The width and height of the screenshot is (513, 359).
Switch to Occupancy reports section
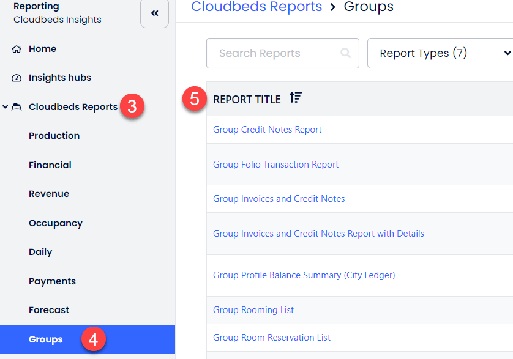point(56,223)
